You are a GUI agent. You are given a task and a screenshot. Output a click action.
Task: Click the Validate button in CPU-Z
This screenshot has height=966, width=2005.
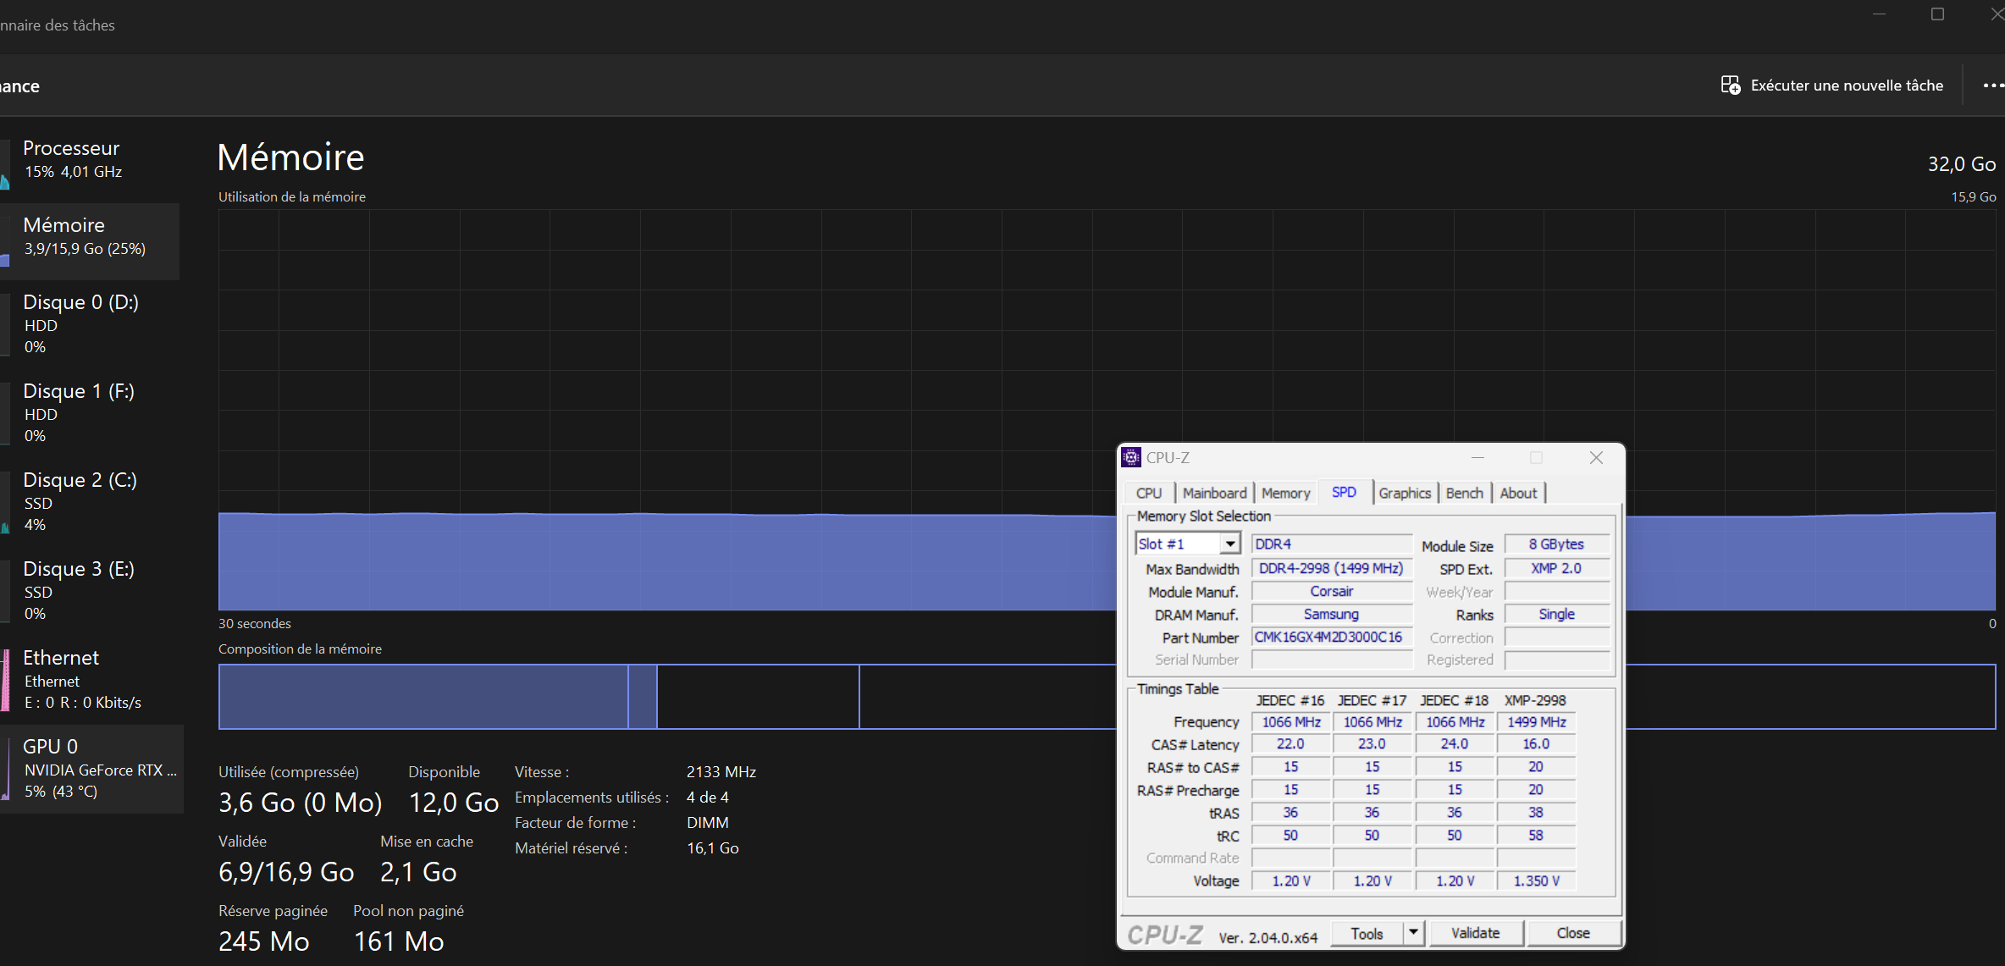(1475, 933)
